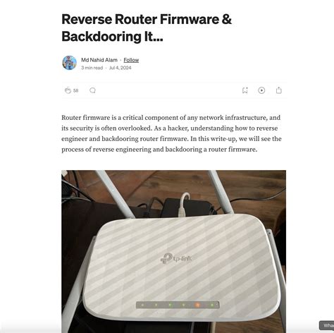
Task: Open the tp-link router photo
Action: click(174, 251)
